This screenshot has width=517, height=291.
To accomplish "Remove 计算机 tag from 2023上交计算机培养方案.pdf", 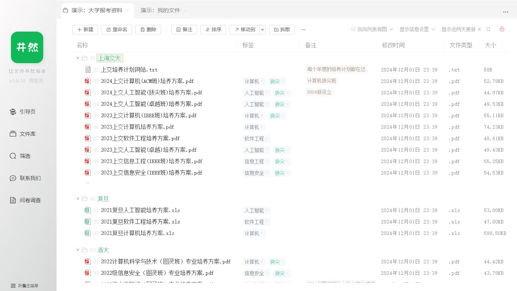I will point(262,127).
